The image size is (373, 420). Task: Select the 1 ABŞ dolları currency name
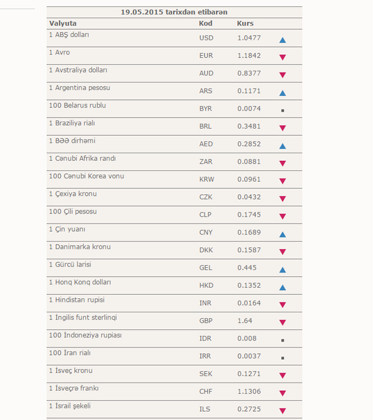69,35
